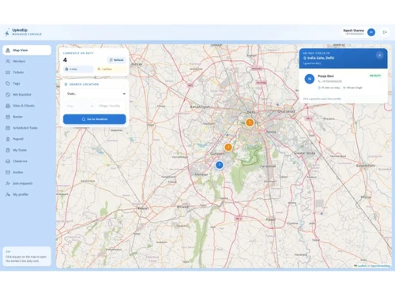The height and width of the screenshot is (296, 395).
Task: Click the Village / locality input field
Action: click(x=111, y=106)
